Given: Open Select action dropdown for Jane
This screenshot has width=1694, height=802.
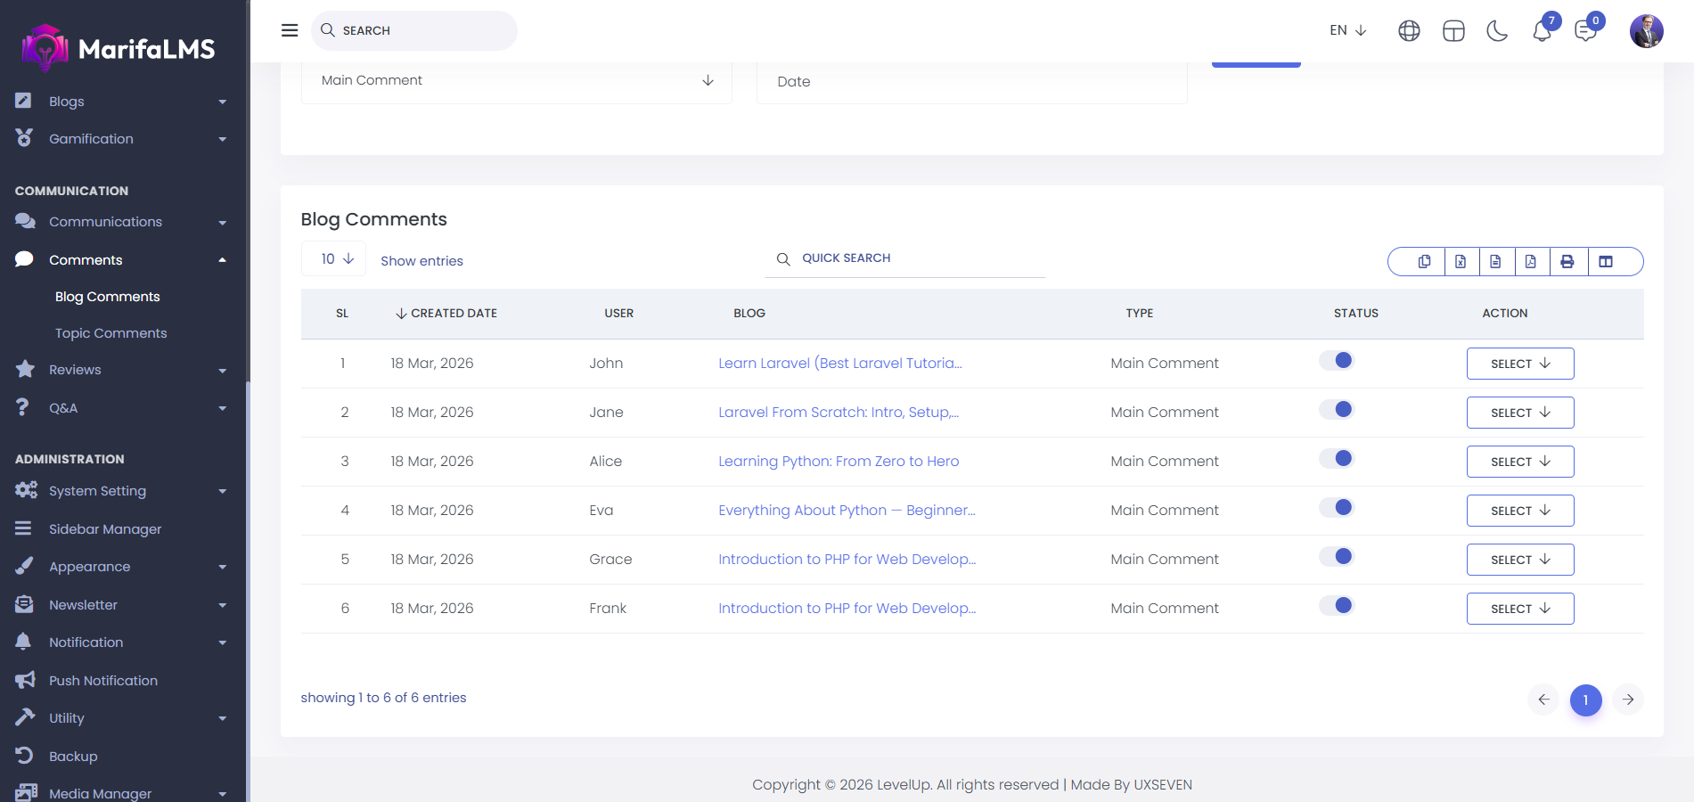Looking at the screenshot, I should click(x=1519, y=413).
